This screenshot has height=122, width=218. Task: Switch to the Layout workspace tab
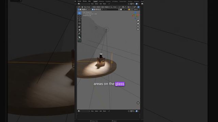95,1
